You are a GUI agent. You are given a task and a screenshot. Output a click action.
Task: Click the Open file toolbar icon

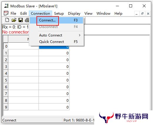[x=14, y=20]
